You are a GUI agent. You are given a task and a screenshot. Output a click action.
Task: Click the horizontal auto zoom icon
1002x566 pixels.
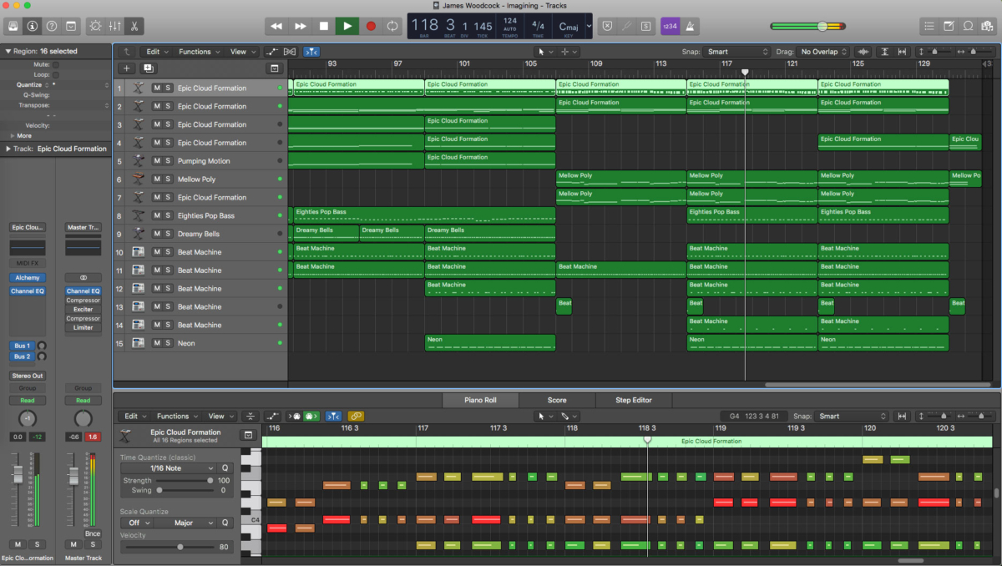point(903,52)
